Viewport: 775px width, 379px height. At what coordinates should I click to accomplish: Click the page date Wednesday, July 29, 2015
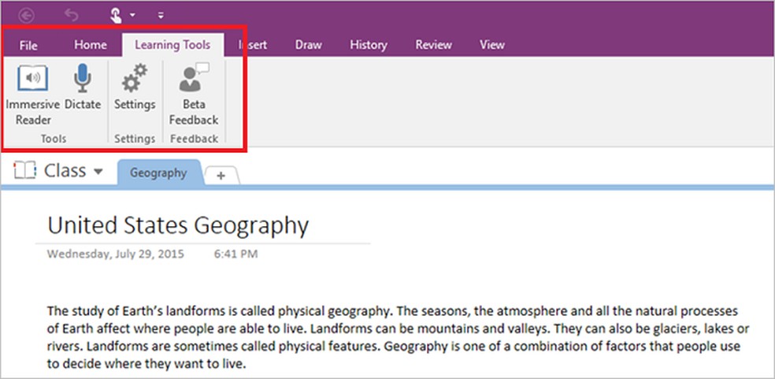[x=114, y=255]
